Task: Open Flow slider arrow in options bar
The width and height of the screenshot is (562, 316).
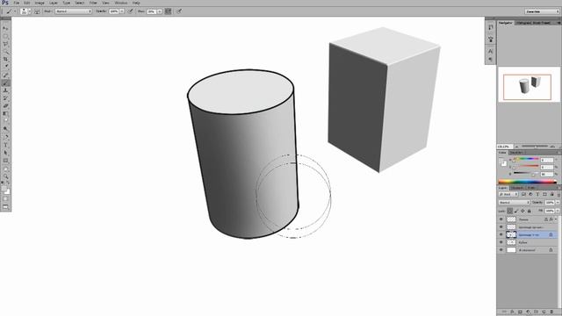Action: [160, 11]
